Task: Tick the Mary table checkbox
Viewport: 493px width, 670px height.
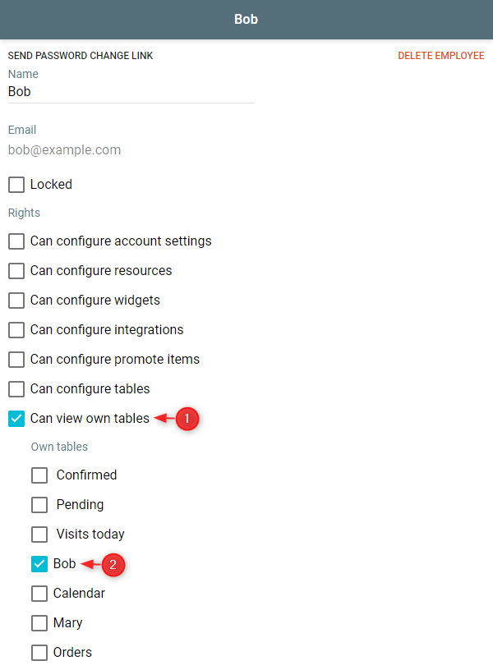Action: pyautogui.click(x=39, y=623)
